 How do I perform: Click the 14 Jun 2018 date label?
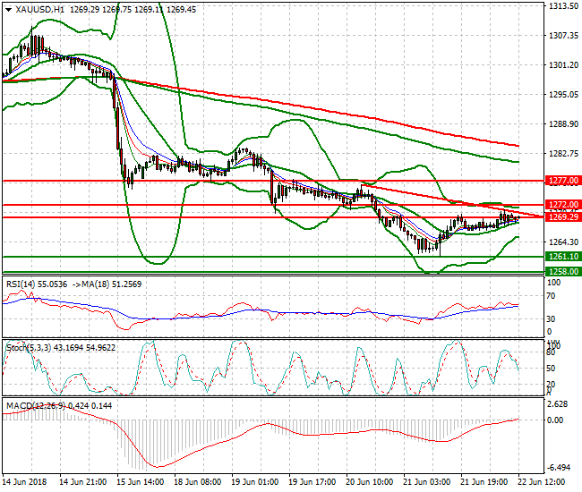click(x=25, y=481)
